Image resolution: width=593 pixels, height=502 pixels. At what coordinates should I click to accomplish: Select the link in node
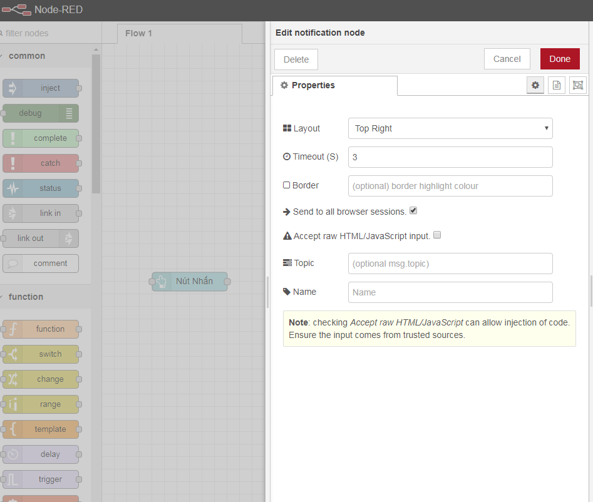pyautogui.click(x=41, y=213)
